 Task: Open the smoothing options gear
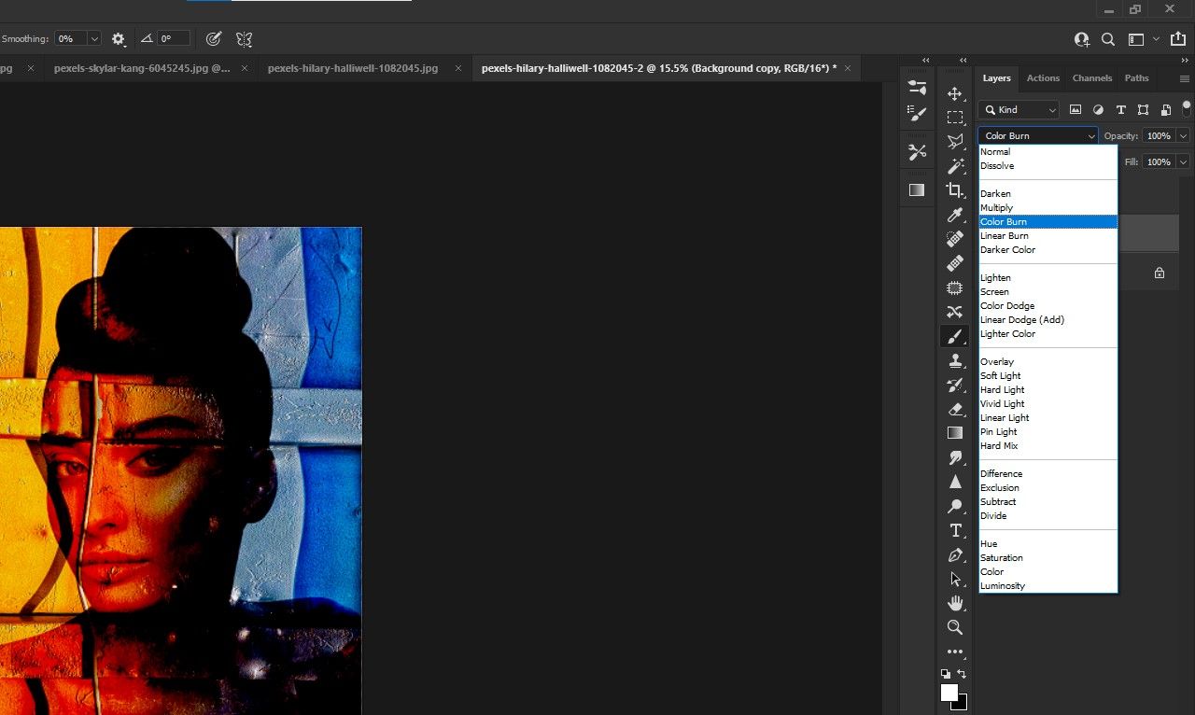click(x=119, y=39)
